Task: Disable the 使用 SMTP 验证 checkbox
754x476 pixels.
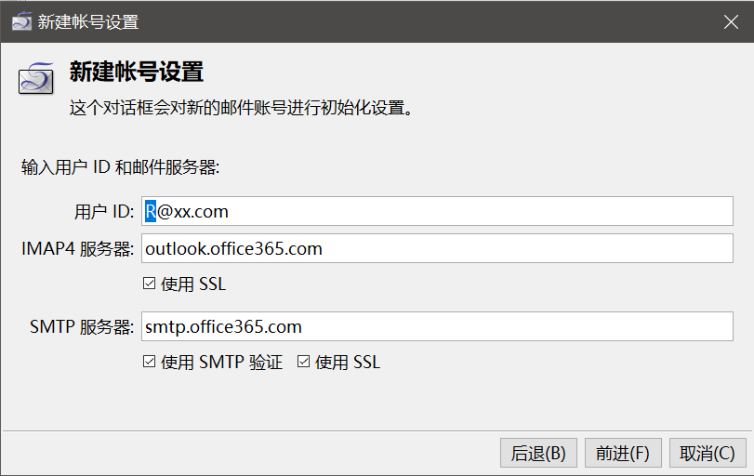Action: coord(149,363)
